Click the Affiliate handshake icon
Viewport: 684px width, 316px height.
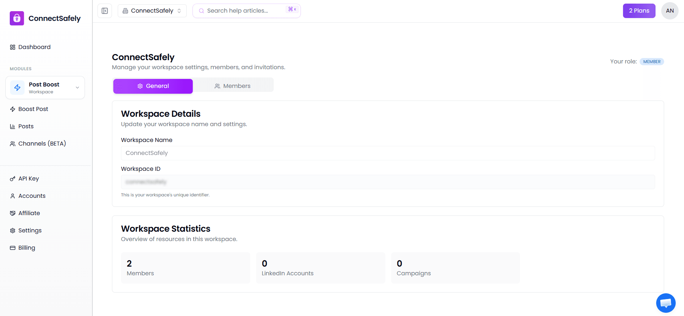(x=13, y=213)
